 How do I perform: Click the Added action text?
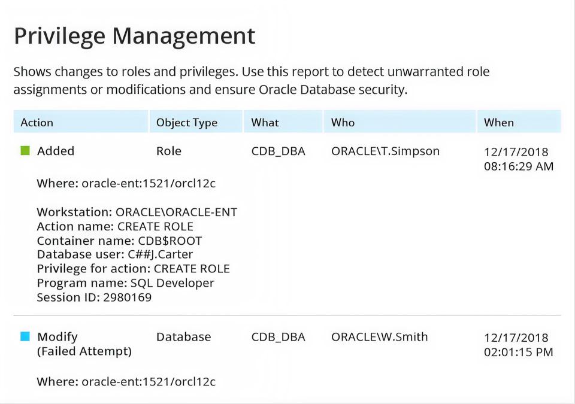click(56, 151)
